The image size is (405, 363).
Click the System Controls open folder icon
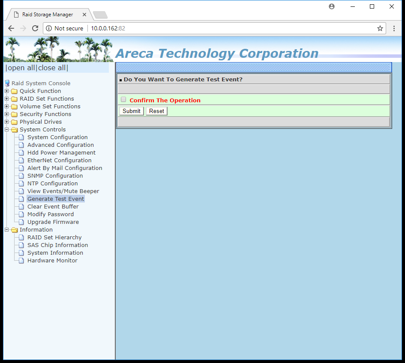pos(15,130)
